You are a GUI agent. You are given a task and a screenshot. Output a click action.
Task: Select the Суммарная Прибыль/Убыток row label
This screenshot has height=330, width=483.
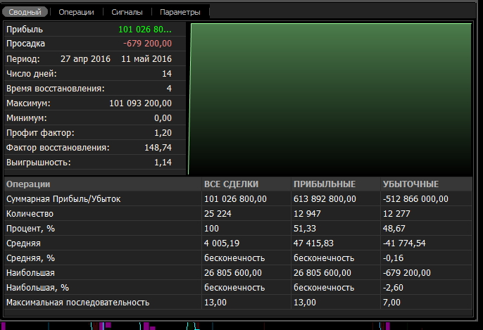tap(63, 199)
